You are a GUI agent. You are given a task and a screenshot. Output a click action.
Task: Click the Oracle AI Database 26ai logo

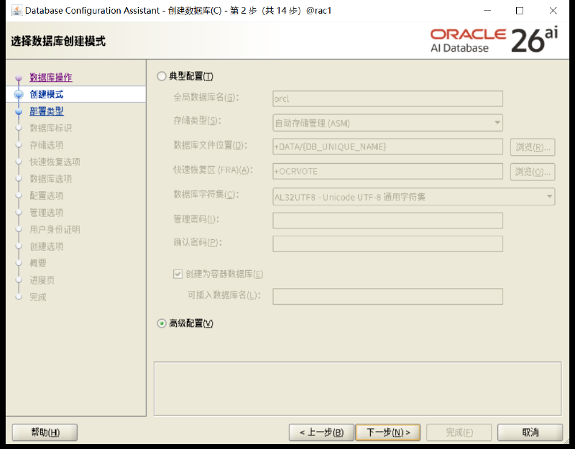494,40
